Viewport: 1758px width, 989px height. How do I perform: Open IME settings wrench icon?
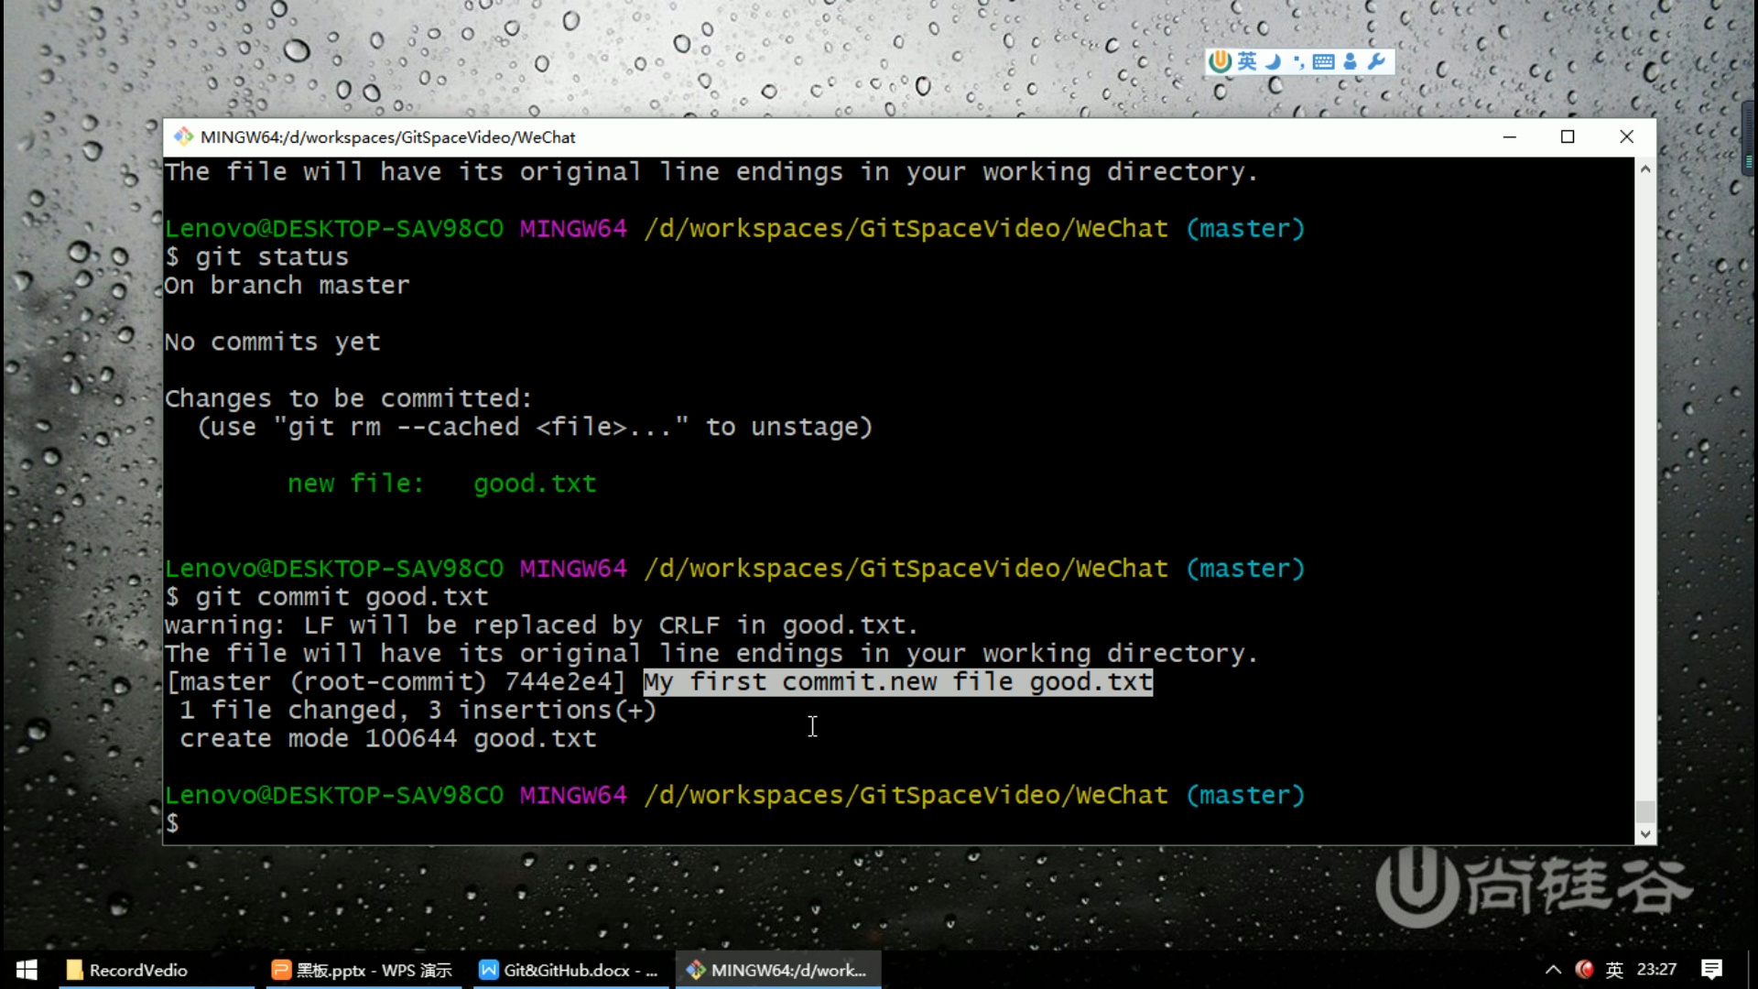(x=1375, y=61)
